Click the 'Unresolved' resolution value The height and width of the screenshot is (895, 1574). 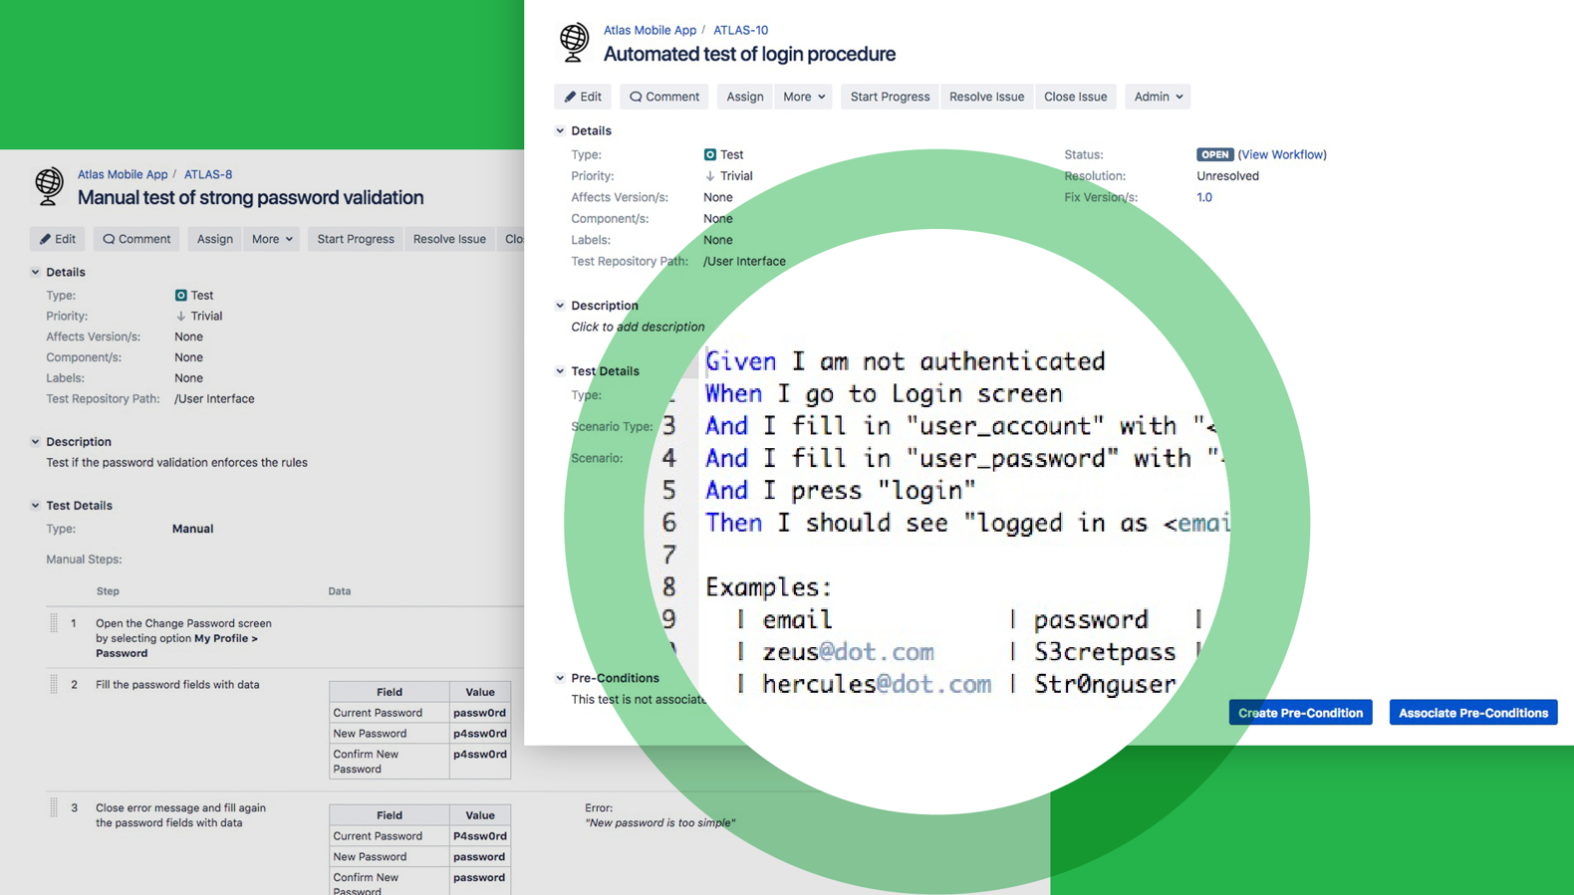tap(1227, 176)
